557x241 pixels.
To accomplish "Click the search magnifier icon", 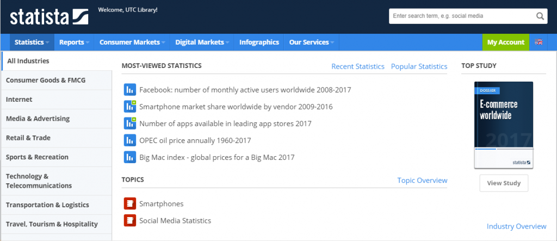I will click(x=540, y=16).
